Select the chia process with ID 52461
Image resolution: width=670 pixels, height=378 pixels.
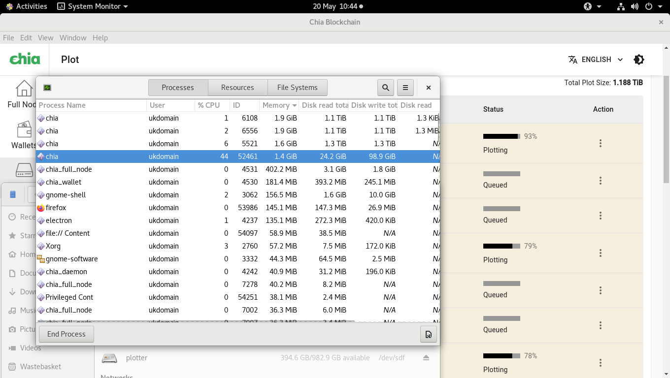pos(238,157)
